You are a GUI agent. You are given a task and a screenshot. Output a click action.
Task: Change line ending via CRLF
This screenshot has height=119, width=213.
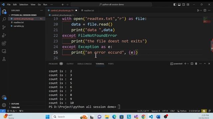pos(172,111)
